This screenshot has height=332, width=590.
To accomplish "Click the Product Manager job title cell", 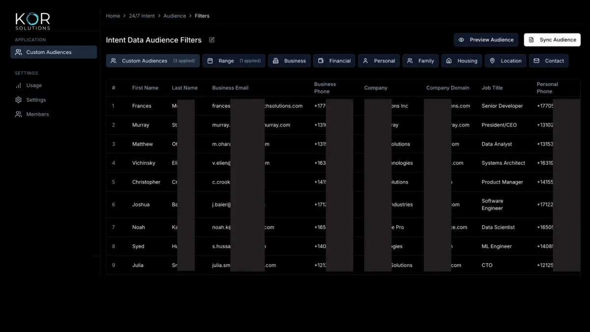I will (x=502, y=182).
